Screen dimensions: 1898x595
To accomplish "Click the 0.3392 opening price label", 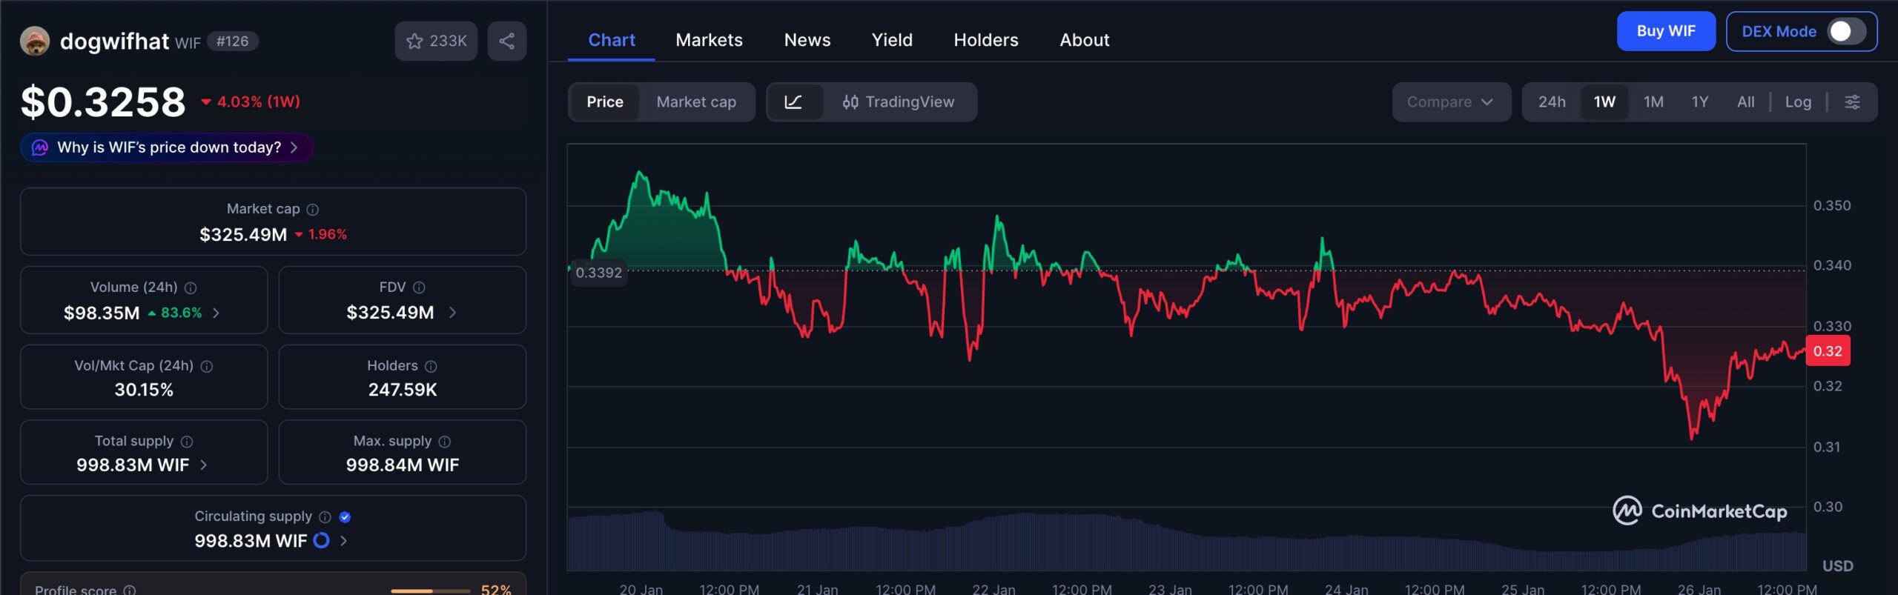I will pyautogui.click(x=598, y=273).
